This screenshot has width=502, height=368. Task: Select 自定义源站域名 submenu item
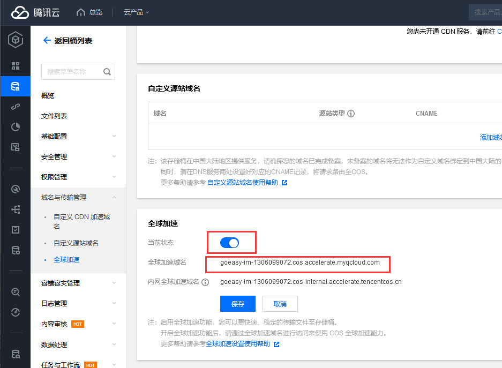coord(76,243)
